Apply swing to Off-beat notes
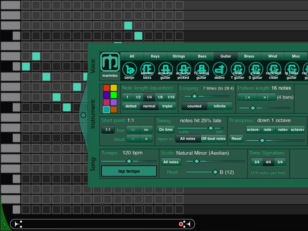Image resolution: width=308 pixels, height=231 pixels. click(x=213, y=139)
